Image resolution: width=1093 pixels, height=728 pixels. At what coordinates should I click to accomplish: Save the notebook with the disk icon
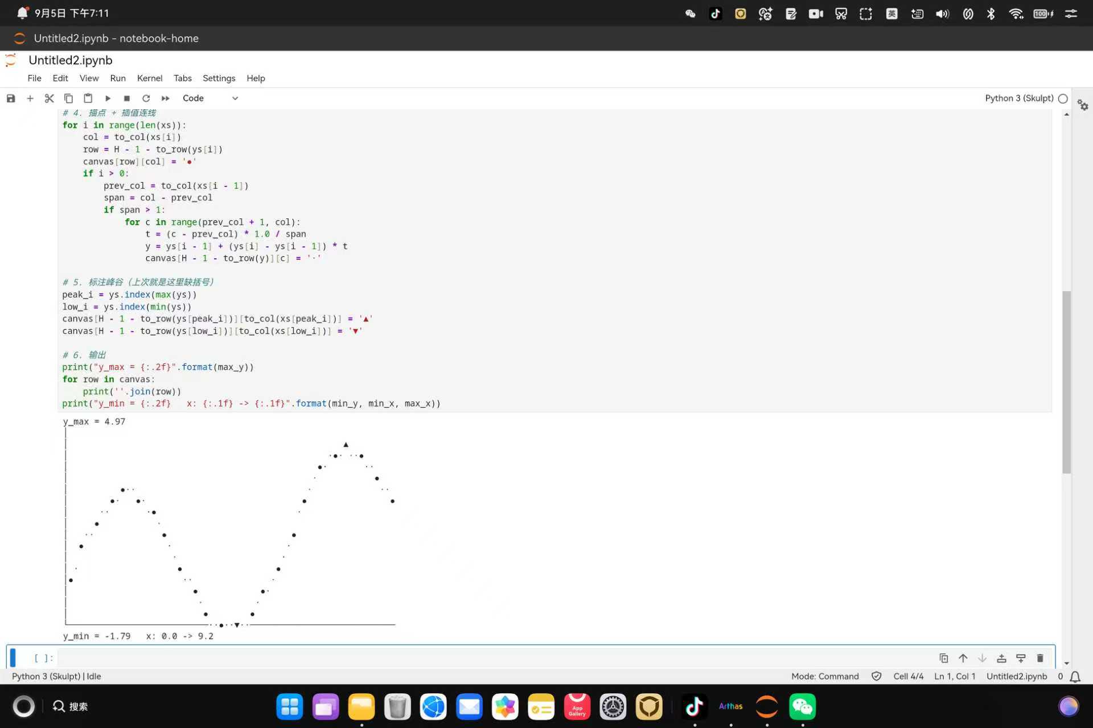[x=11, y=98]
